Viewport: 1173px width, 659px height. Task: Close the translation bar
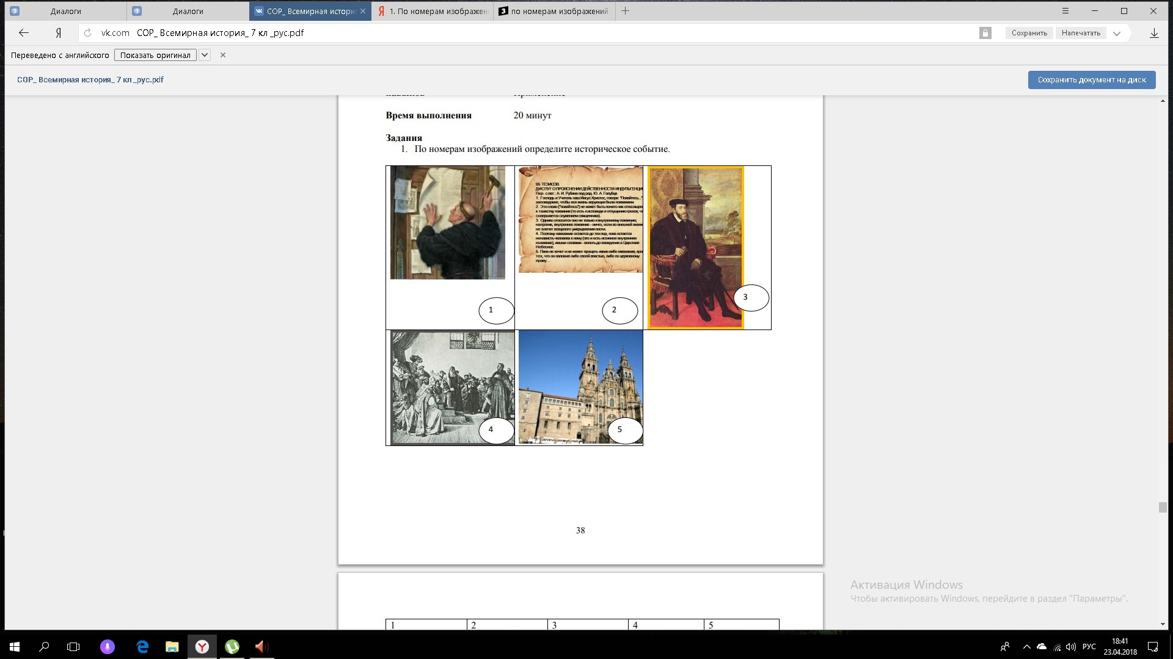223,55
